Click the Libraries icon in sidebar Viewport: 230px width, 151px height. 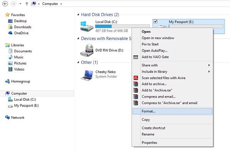coord(7,45)
